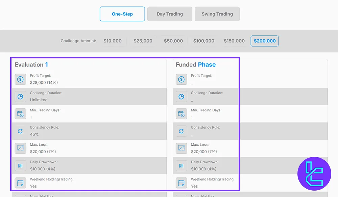Click the Evaluation 1 Consistency Rule refresh icon
This screenshot has height=197, width=338.
[20, 131]
